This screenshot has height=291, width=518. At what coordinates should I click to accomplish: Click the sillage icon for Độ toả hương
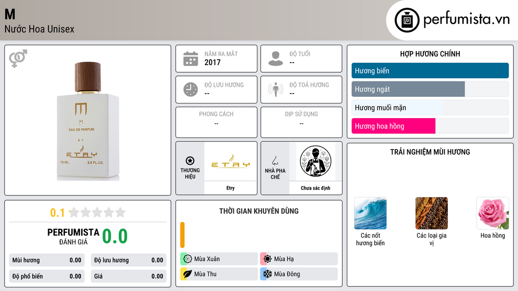276,89
